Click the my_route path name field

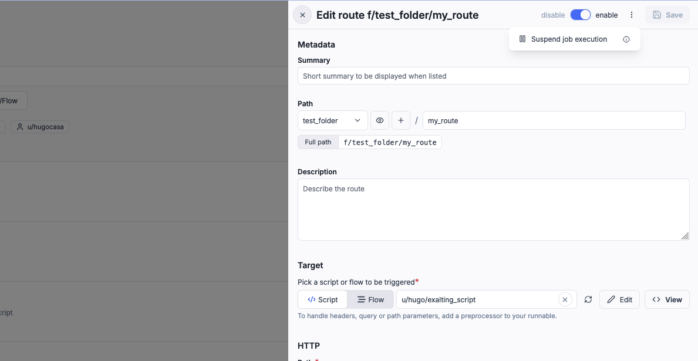click(x=553, y=120)
